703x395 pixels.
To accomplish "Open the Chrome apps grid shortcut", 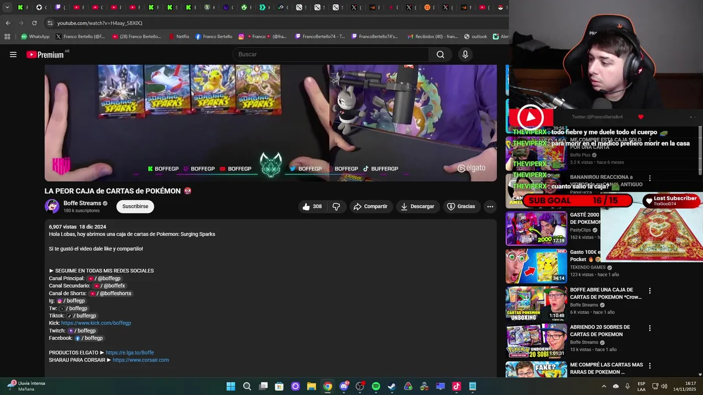I will tap(7, 37).
